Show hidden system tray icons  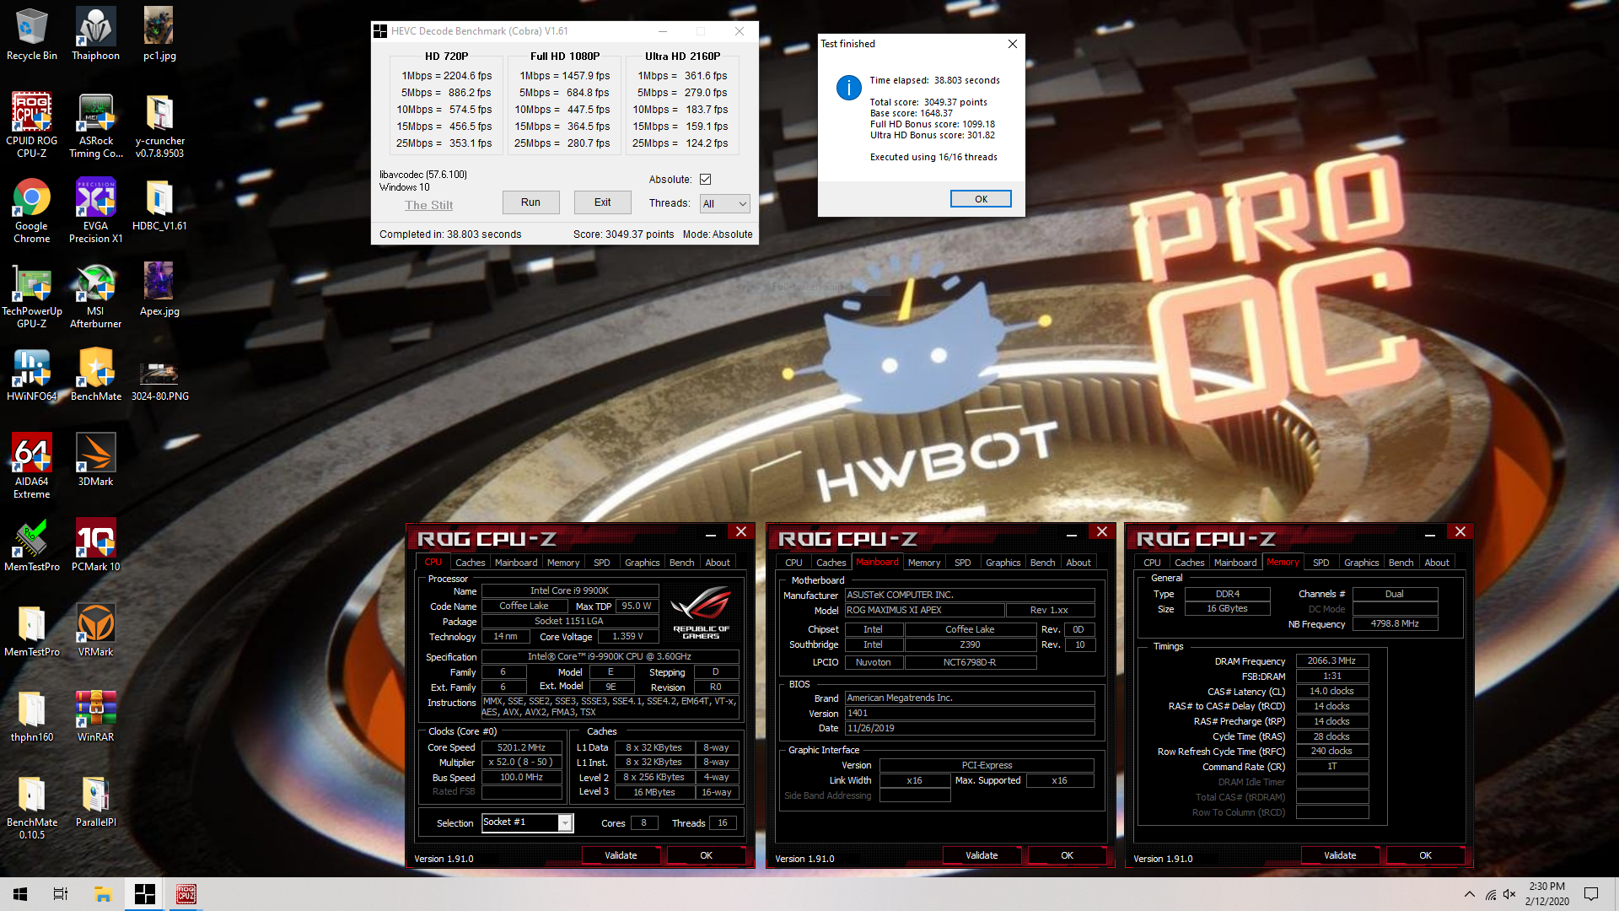pyautogui.click(x=1470, y=894)
